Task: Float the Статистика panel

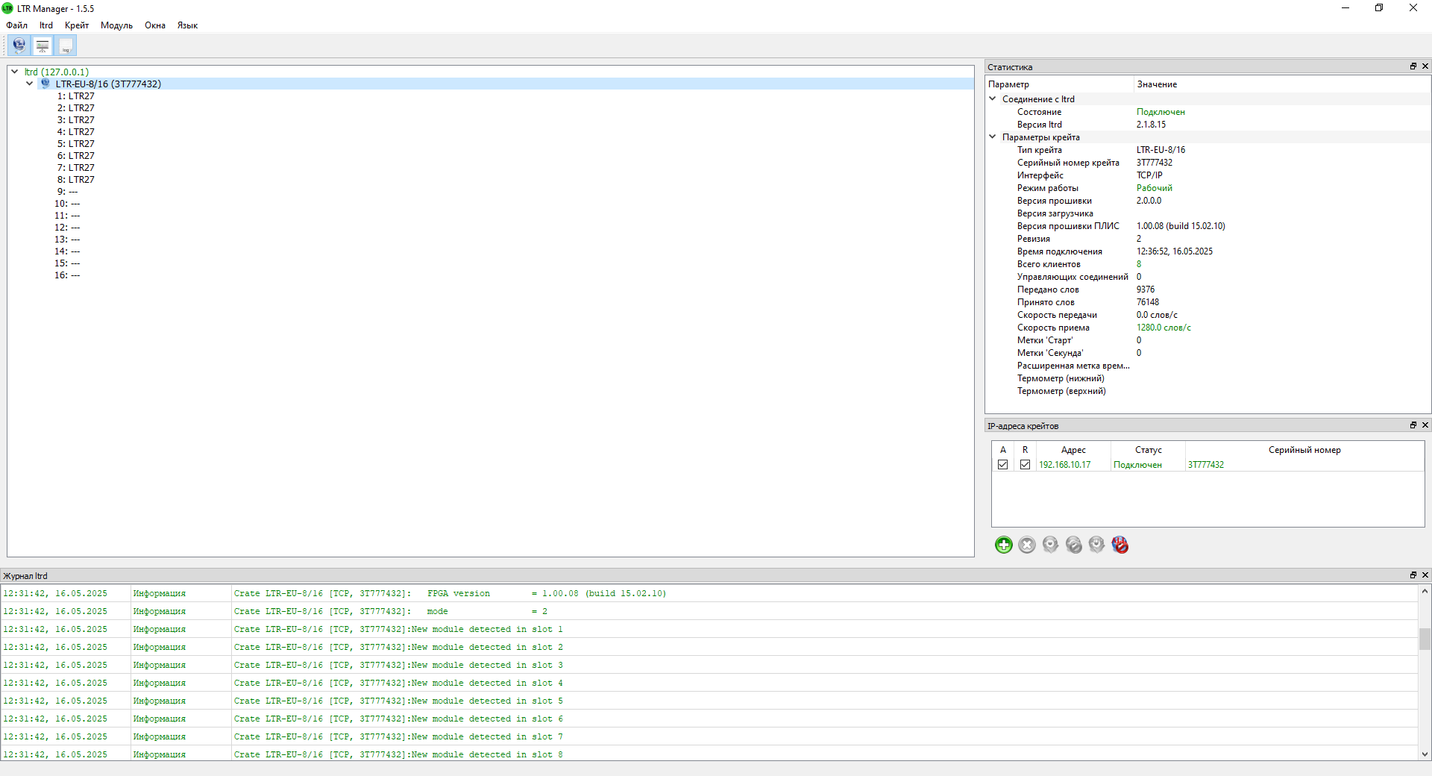Action: tap(1413, 66)
